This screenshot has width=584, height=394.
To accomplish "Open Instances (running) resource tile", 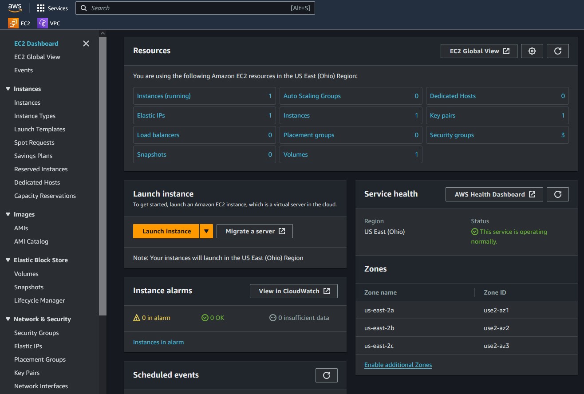I will 205,96.
